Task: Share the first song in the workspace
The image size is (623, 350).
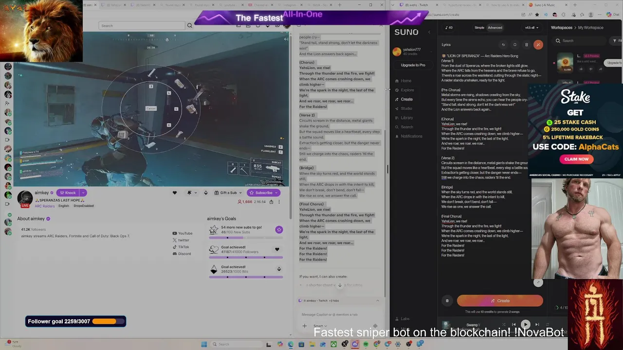Action: (602, 69)
